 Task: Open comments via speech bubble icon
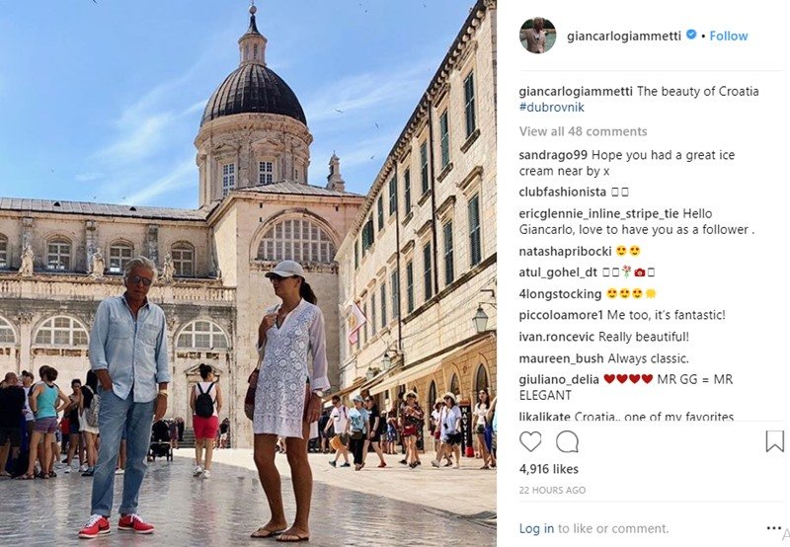point(567,441)
